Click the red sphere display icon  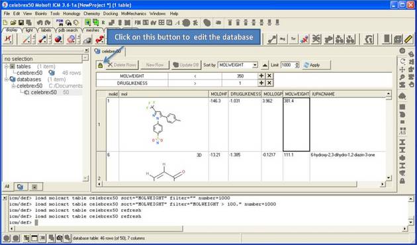(x=58, y=39)
